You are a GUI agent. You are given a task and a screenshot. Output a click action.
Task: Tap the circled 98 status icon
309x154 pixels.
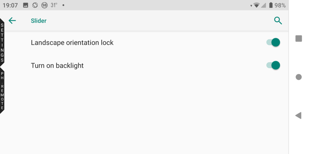(x=44, y=5)
